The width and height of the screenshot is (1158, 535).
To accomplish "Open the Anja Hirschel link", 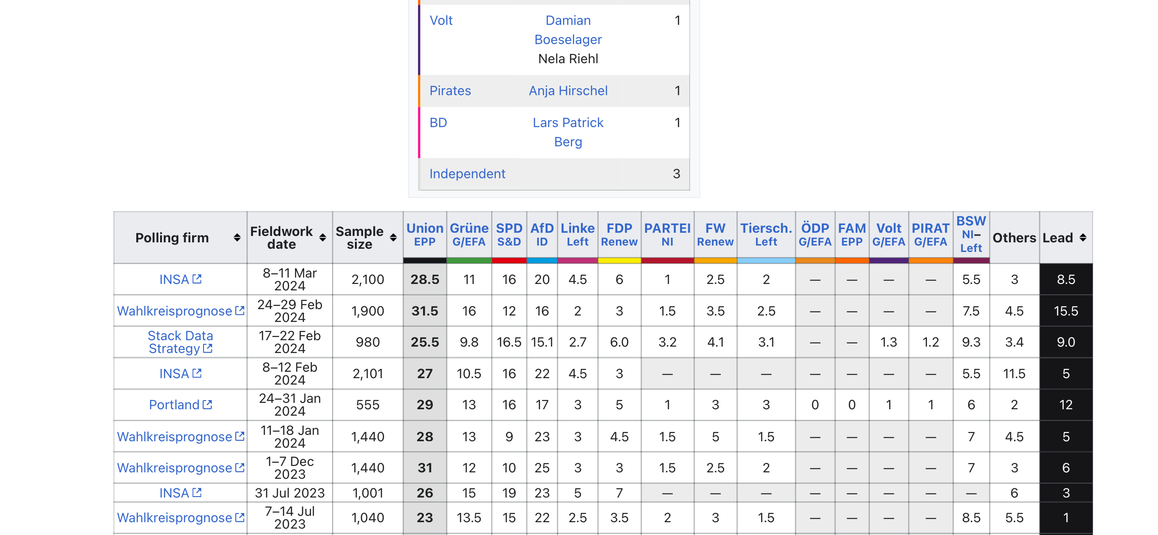I will [x=568, y=91].
